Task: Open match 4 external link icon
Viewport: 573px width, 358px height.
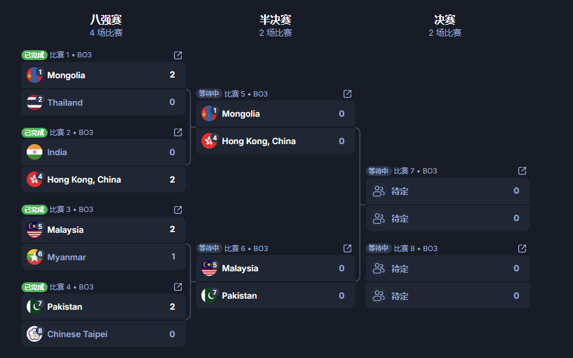Action: [x=178, y=287]
